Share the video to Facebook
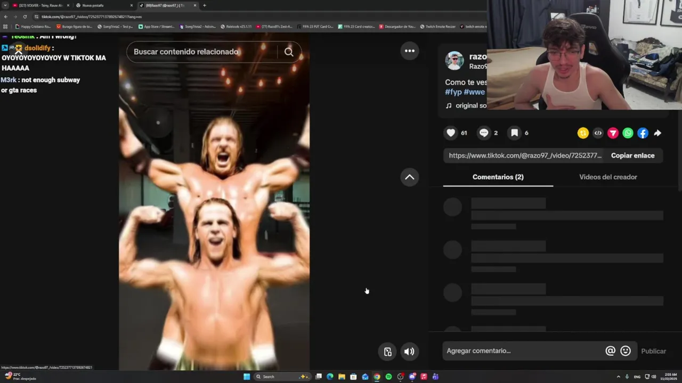 click(x=643, y=134)
